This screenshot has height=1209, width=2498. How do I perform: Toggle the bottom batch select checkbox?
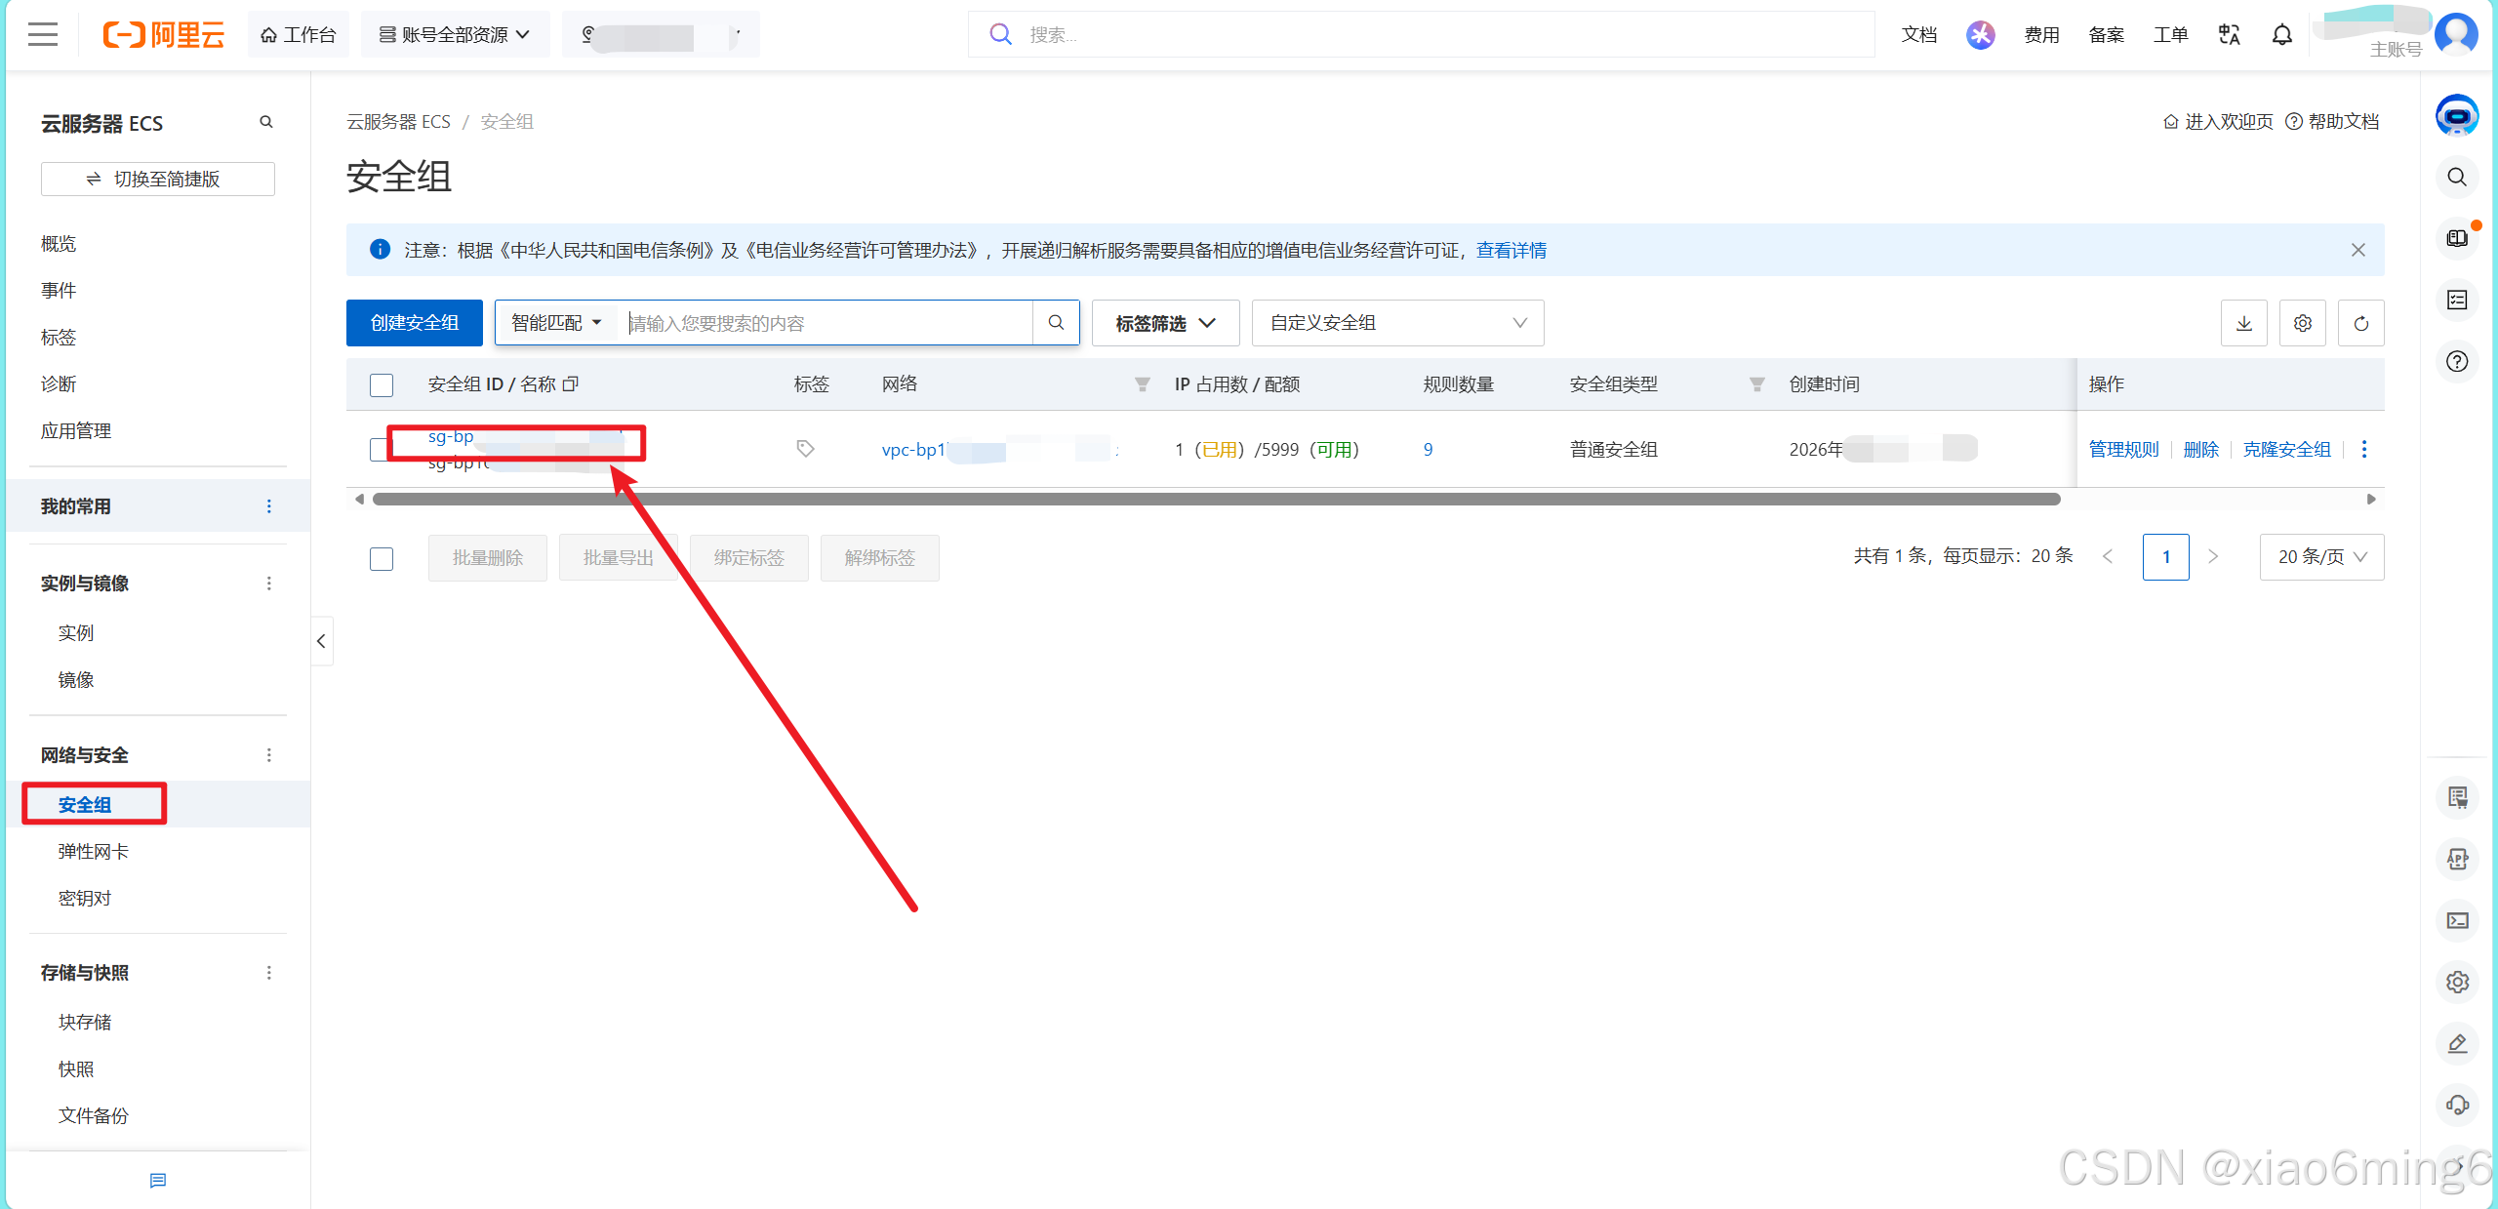[x=382, y=559]
